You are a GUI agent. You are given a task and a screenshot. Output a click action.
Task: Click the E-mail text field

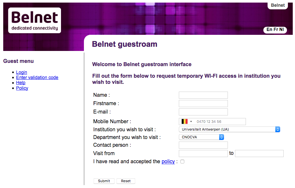203,112
